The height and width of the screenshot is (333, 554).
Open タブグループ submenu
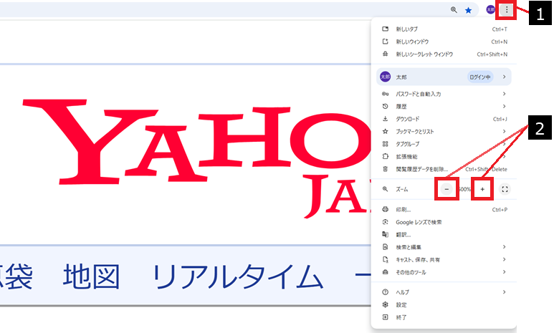(444, 144)
